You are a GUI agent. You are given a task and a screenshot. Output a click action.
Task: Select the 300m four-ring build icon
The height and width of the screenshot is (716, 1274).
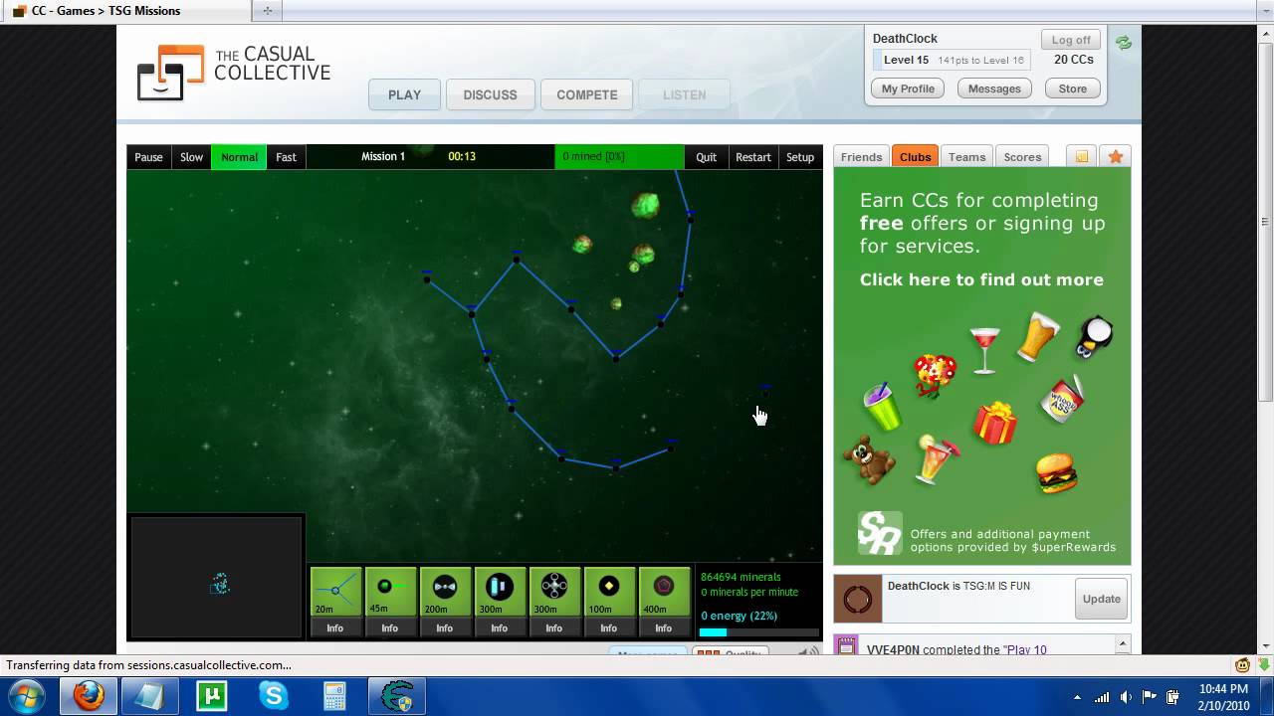pyautogui.click(x=554, y=592)
